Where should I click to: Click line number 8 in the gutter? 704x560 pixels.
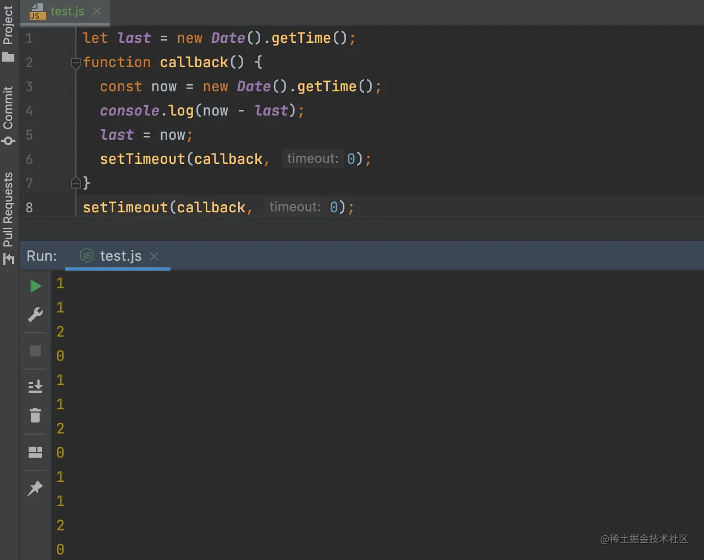29,208
